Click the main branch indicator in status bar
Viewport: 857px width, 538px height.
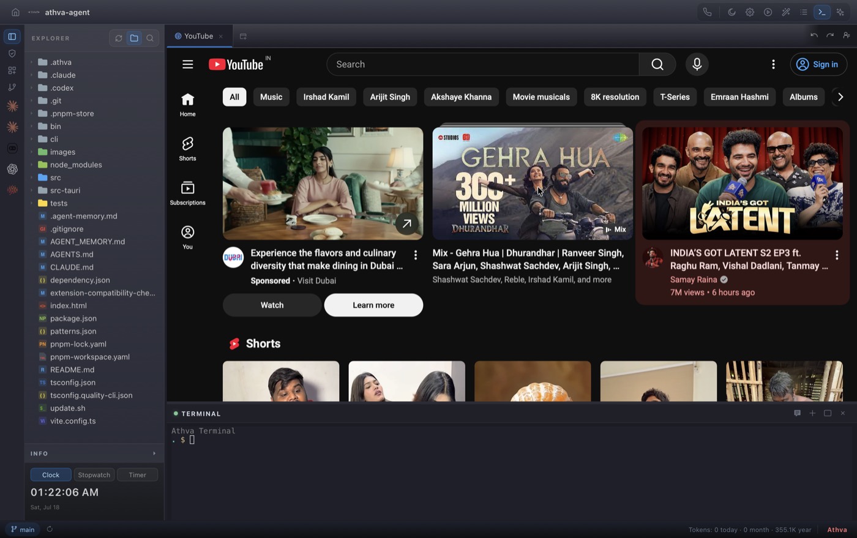coord(23,529)
